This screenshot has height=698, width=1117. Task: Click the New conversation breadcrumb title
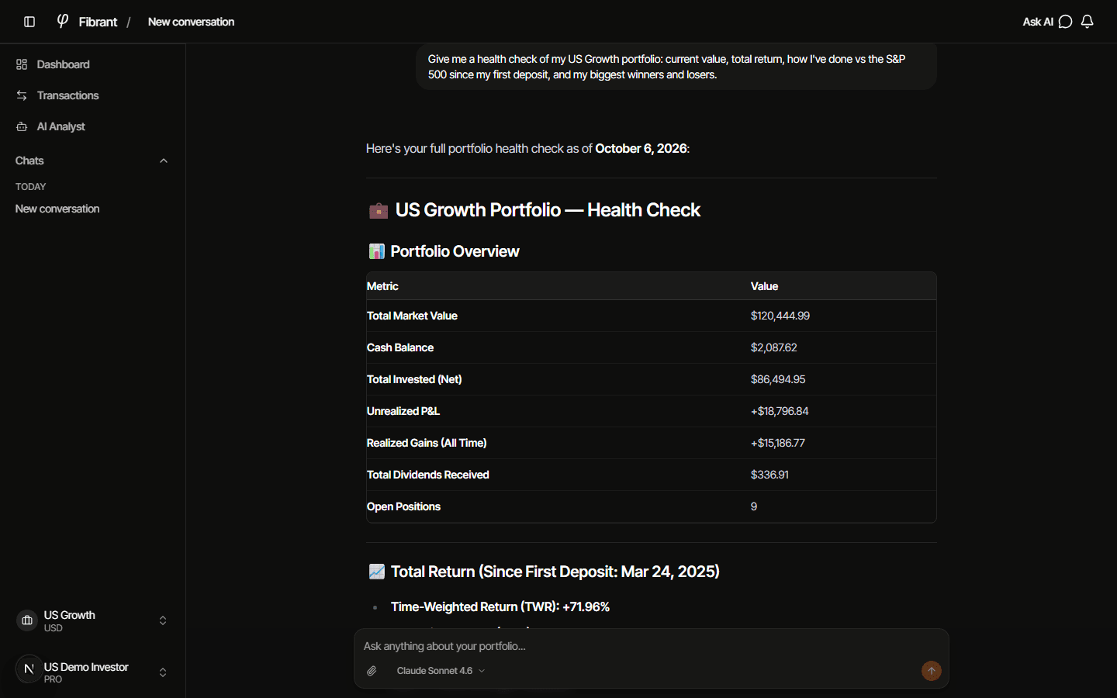[x=191, y=22]
